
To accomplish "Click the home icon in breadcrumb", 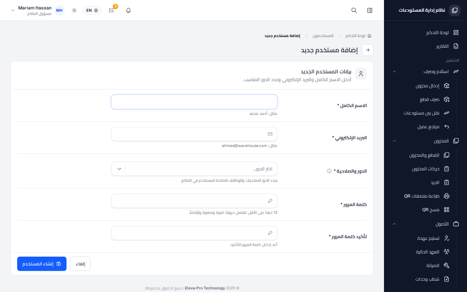I will [369, 36].
